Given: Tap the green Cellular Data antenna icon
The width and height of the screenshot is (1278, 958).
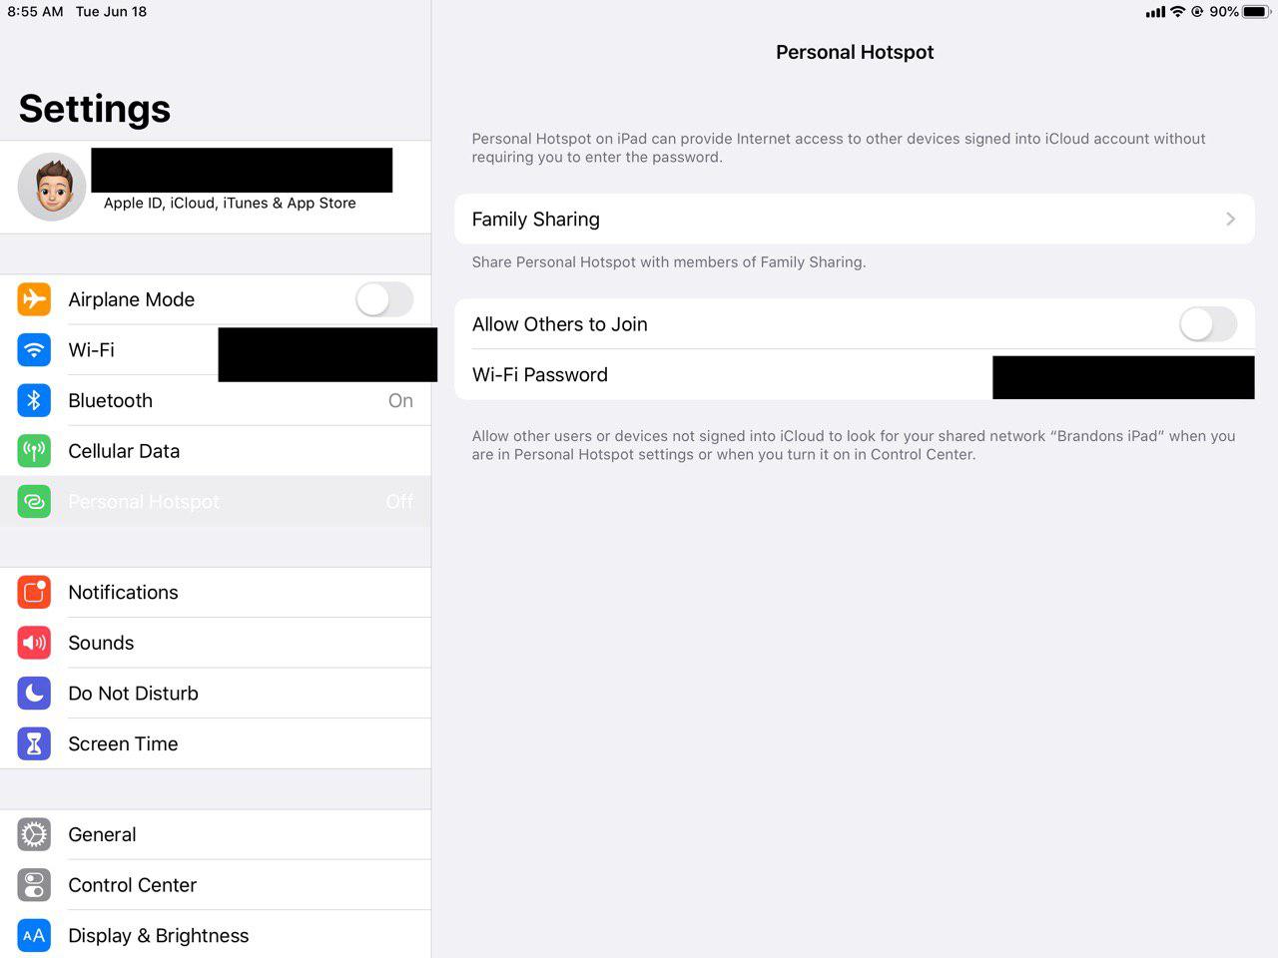Looking at the screenshot, I should 34,451.
